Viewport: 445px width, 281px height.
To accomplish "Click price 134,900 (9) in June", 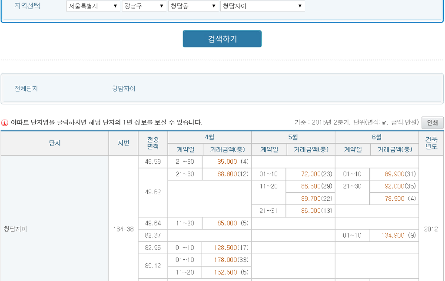I will (399, 235).
